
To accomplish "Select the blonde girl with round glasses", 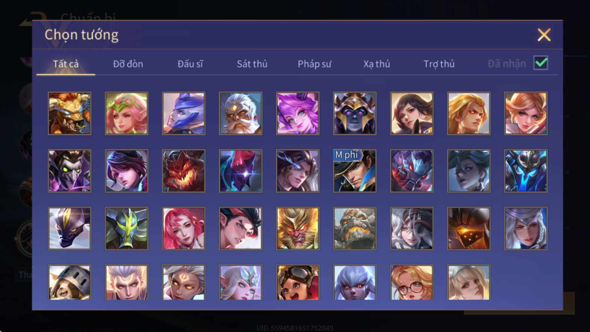I will (x=412, y=282).
